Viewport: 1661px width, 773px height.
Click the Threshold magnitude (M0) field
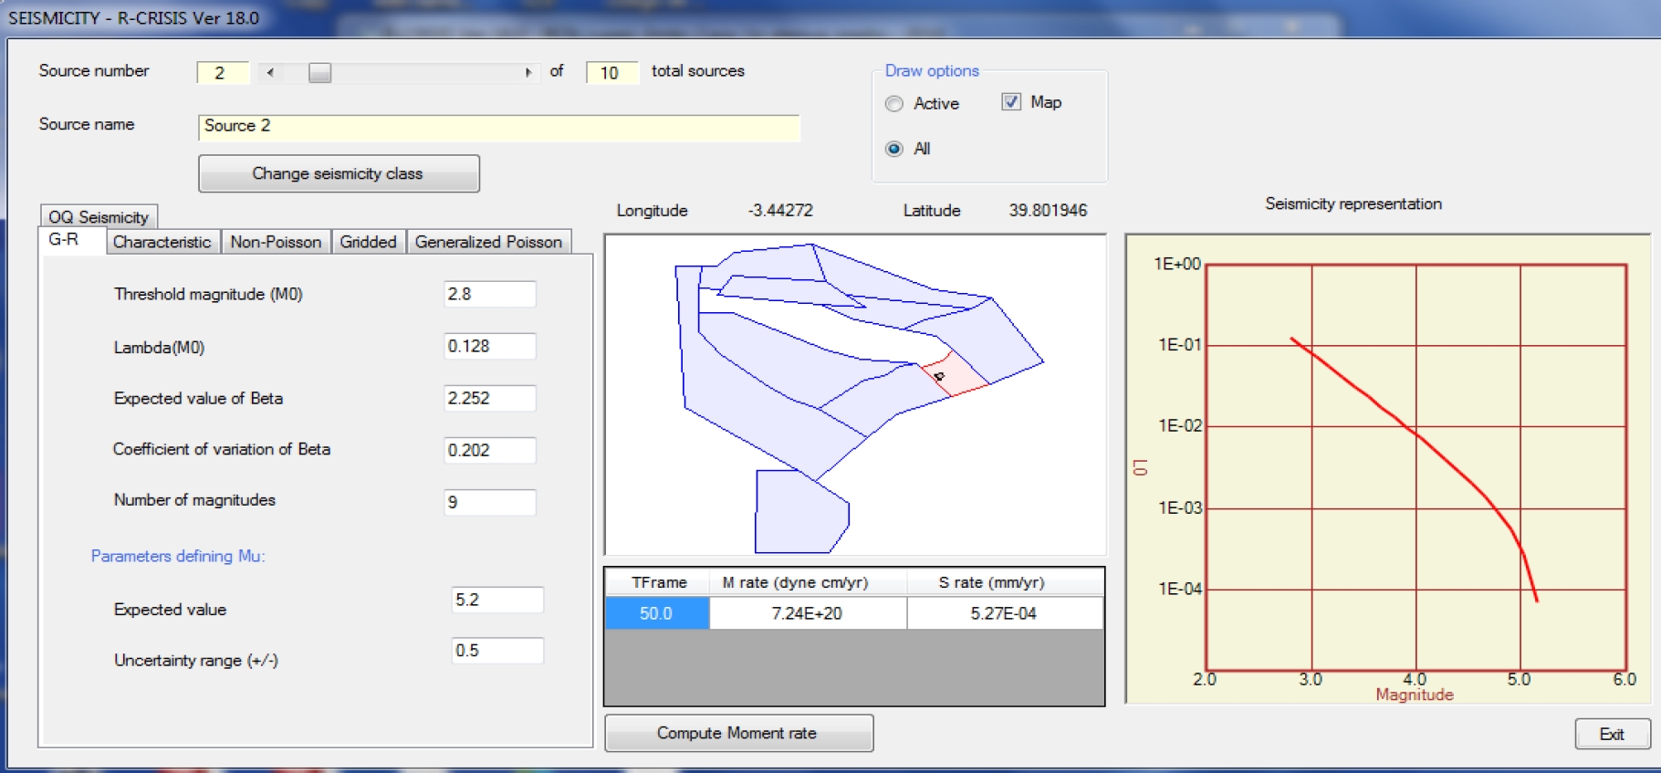489,294
